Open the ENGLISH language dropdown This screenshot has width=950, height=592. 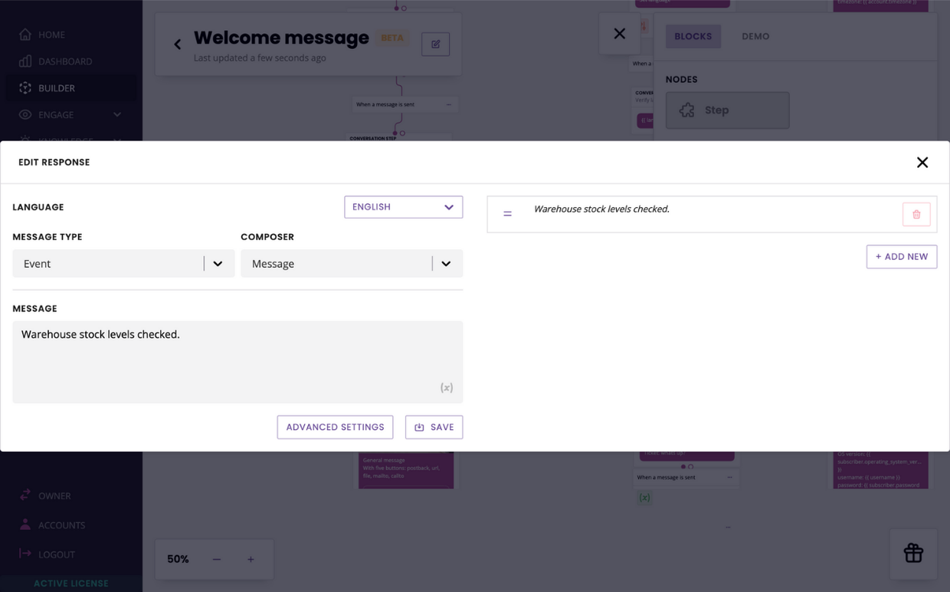tap(403, 206)
